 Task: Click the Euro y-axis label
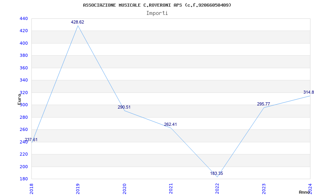click(19, 100)
